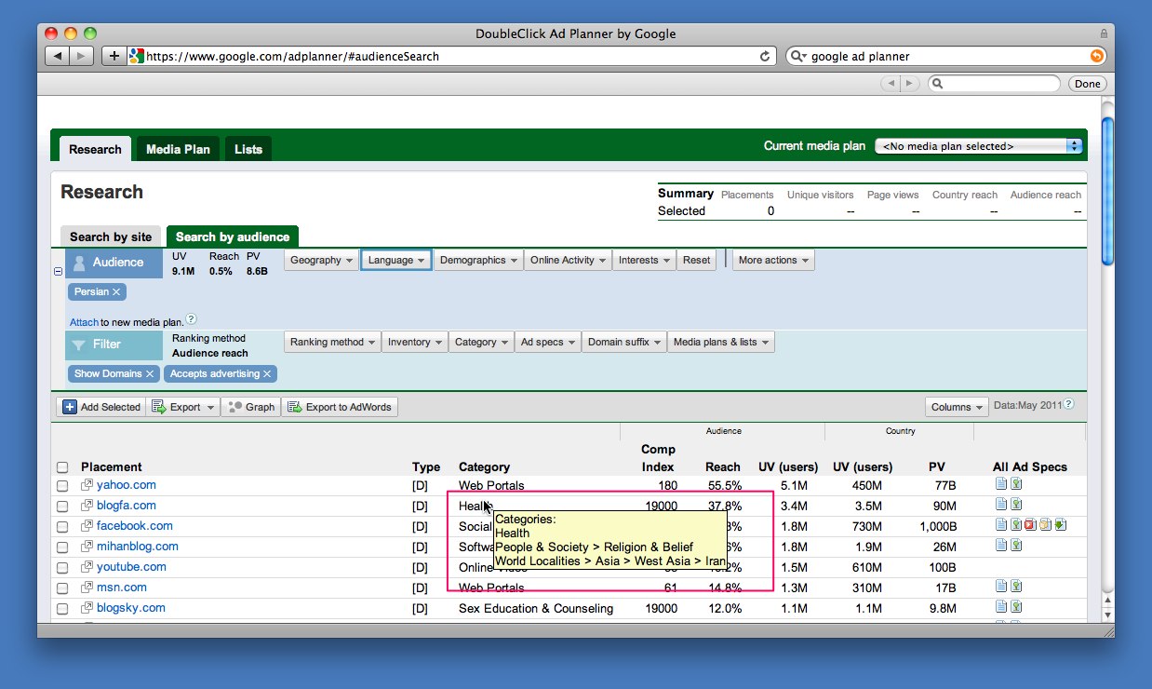Image resolution: width=1152 pixels, height=689 pixels.
Task: Open the Columns dropdown
Action: tap(958, 407)
